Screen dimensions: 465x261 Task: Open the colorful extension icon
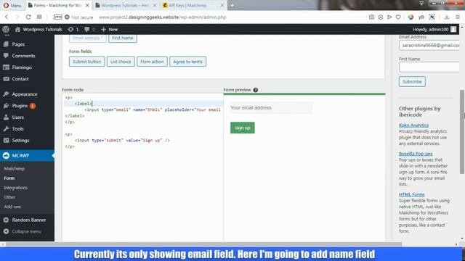click(411, 17)
